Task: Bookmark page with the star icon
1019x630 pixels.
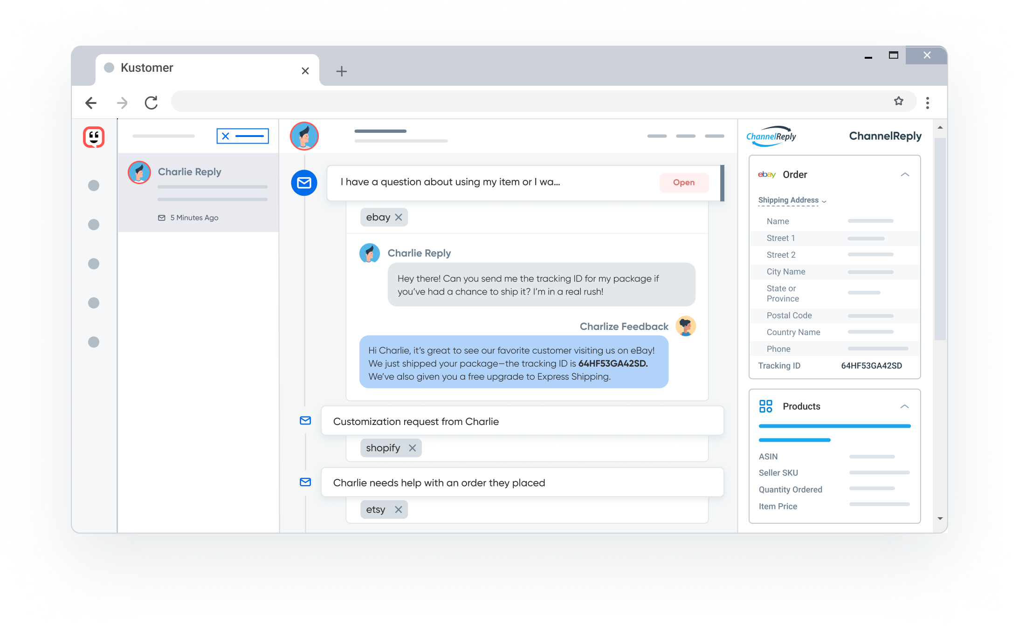Action: pos(899,101)
